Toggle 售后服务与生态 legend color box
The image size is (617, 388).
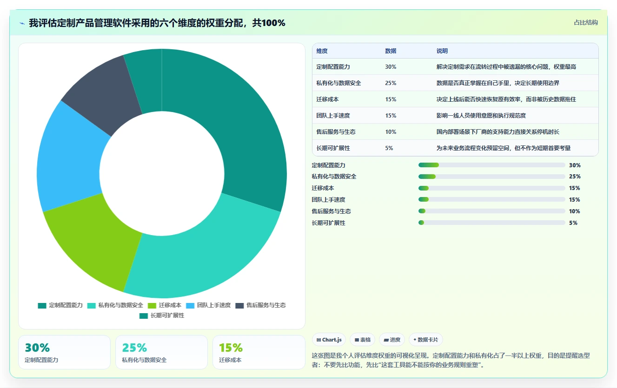[x=239, y=305]
